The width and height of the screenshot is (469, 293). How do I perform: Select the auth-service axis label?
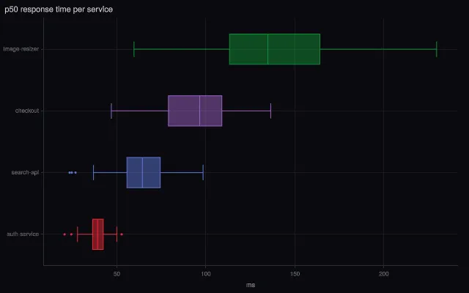click(23, 234)
